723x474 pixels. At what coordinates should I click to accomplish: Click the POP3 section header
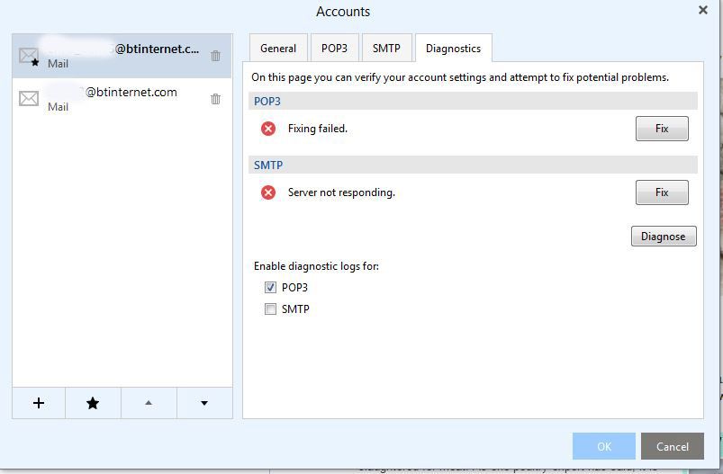click(473, 101)
